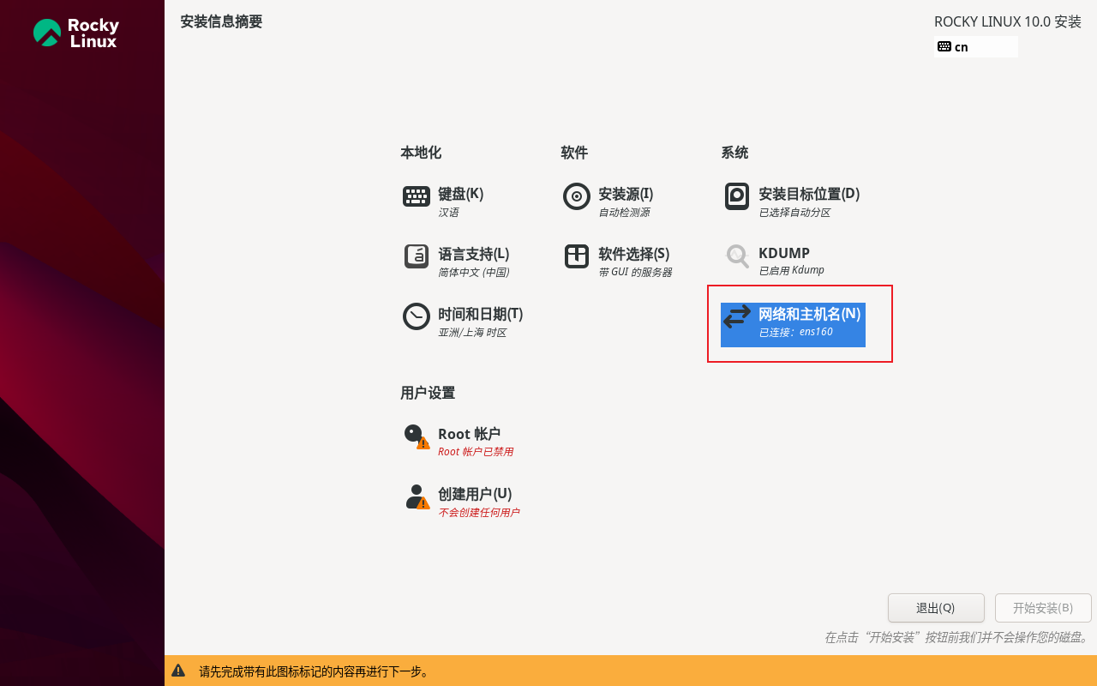1097x686 pixels.
Task: Click the cn keyboard layout icon
Action: pyautogui.click(x=944, y=46)
